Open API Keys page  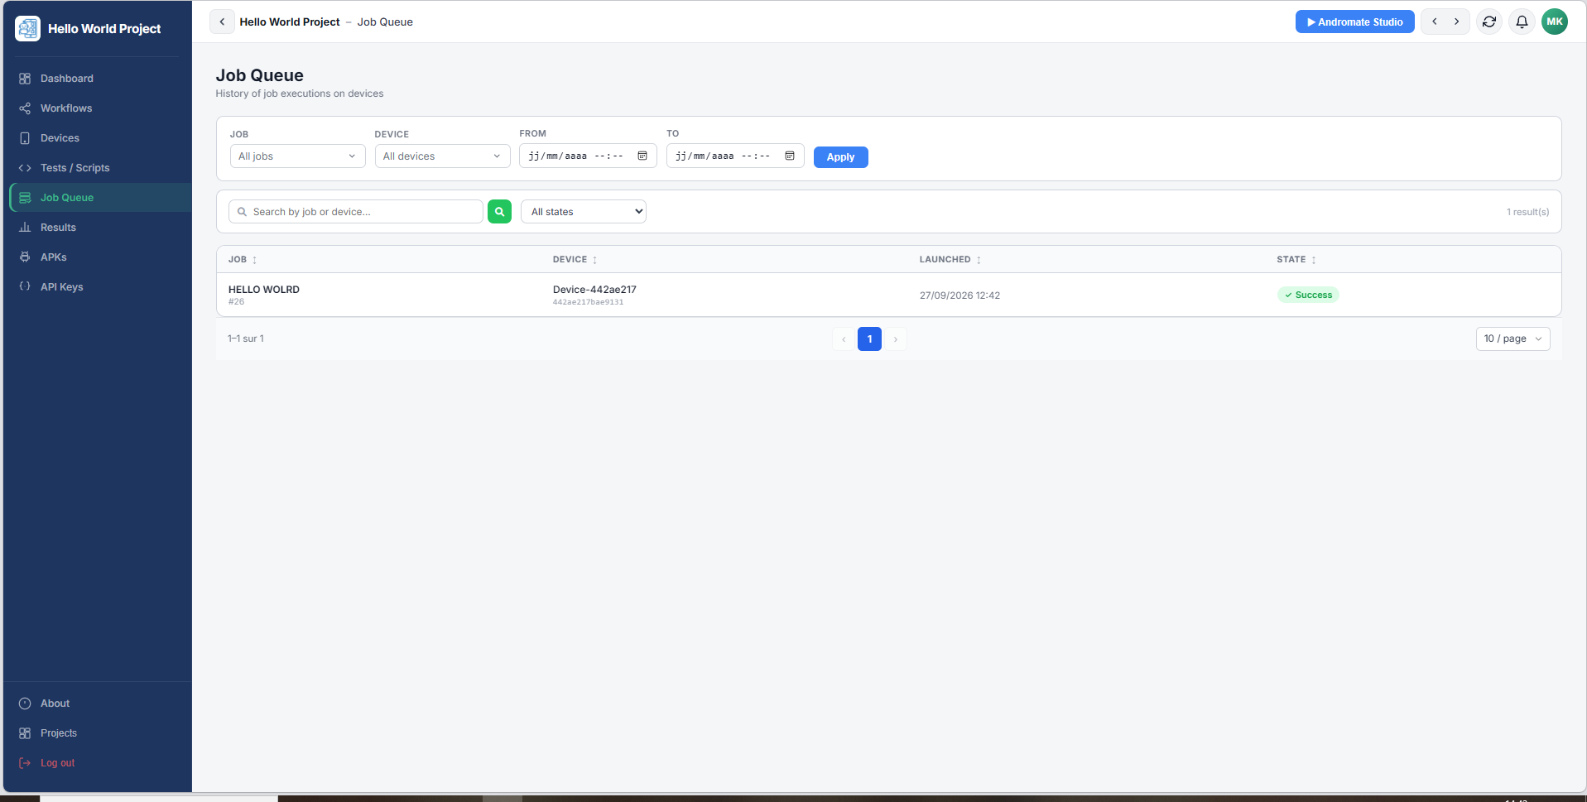(x=98, y=287)
